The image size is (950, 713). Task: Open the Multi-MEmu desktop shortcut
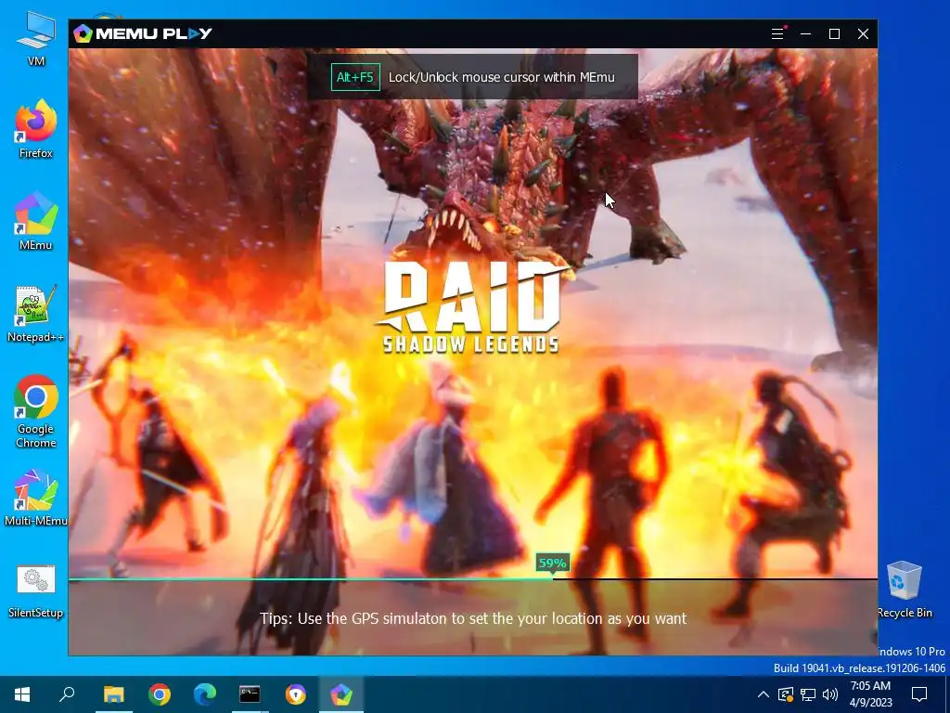pyautogui.click(x=36, y=498)
